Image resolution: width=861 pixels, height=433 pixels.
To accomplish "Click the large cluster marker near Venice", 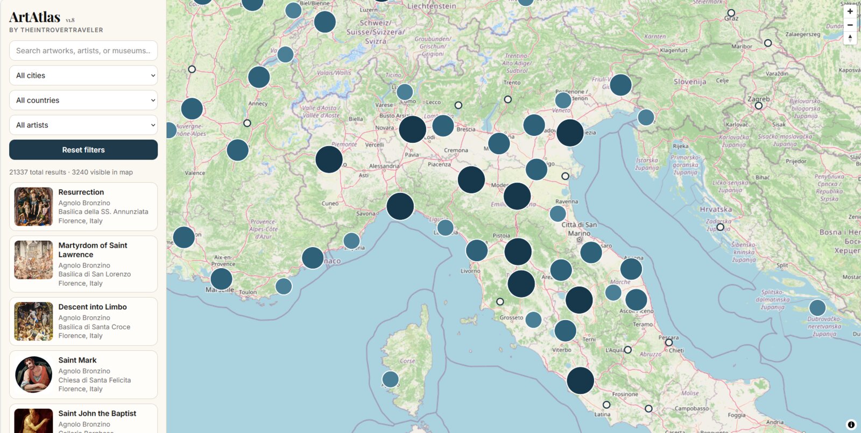I will (570, 133).
